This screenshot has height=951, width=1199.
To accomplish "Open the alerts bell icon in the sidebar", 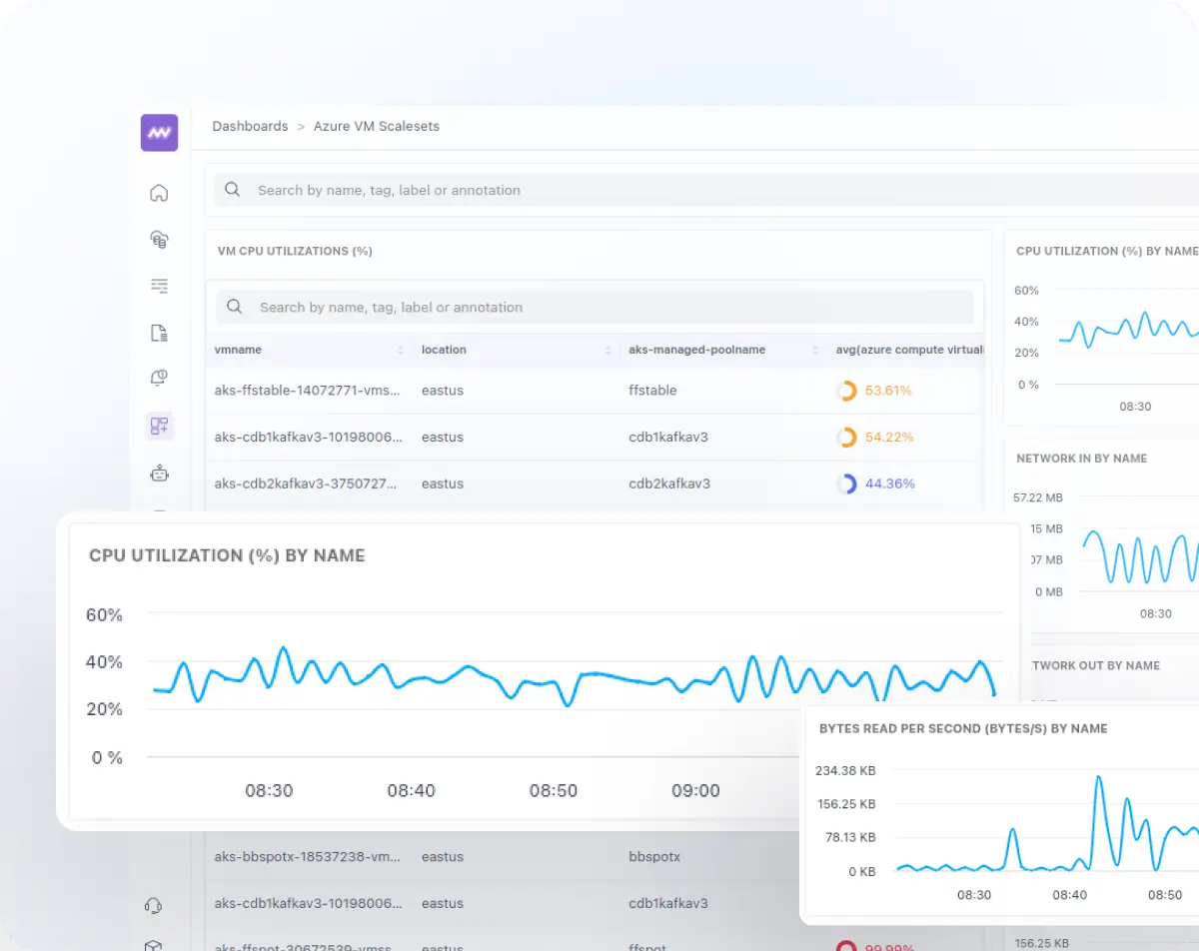I will pyautogui.click(x=159, y=379).
